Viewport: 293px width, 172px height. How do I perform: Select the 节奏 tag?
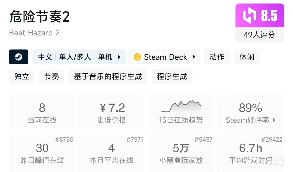pyautogui.click(x=52, y=77)
